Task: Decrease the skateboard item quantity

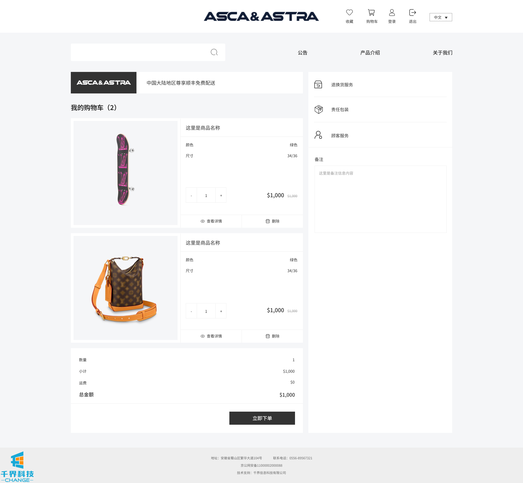Action: pyautogui.click(x=191, y=195)
